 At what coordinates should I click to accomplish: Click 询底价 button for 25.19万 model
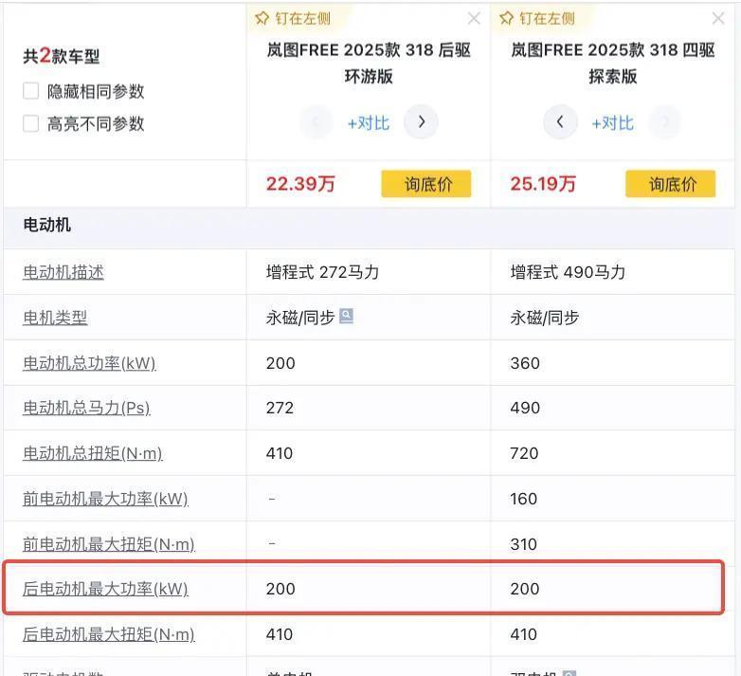click(671, 184)
